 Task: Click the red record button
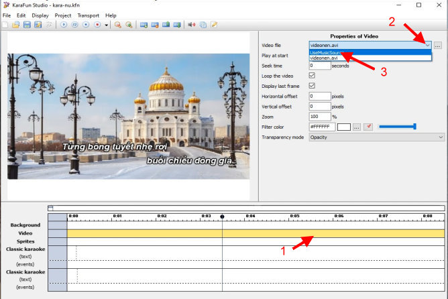[97, 25]
